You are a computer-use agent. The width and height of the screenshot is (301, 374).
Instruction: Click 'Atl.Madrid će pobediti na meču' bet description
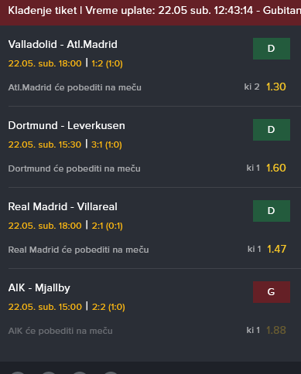click(75, 87)
